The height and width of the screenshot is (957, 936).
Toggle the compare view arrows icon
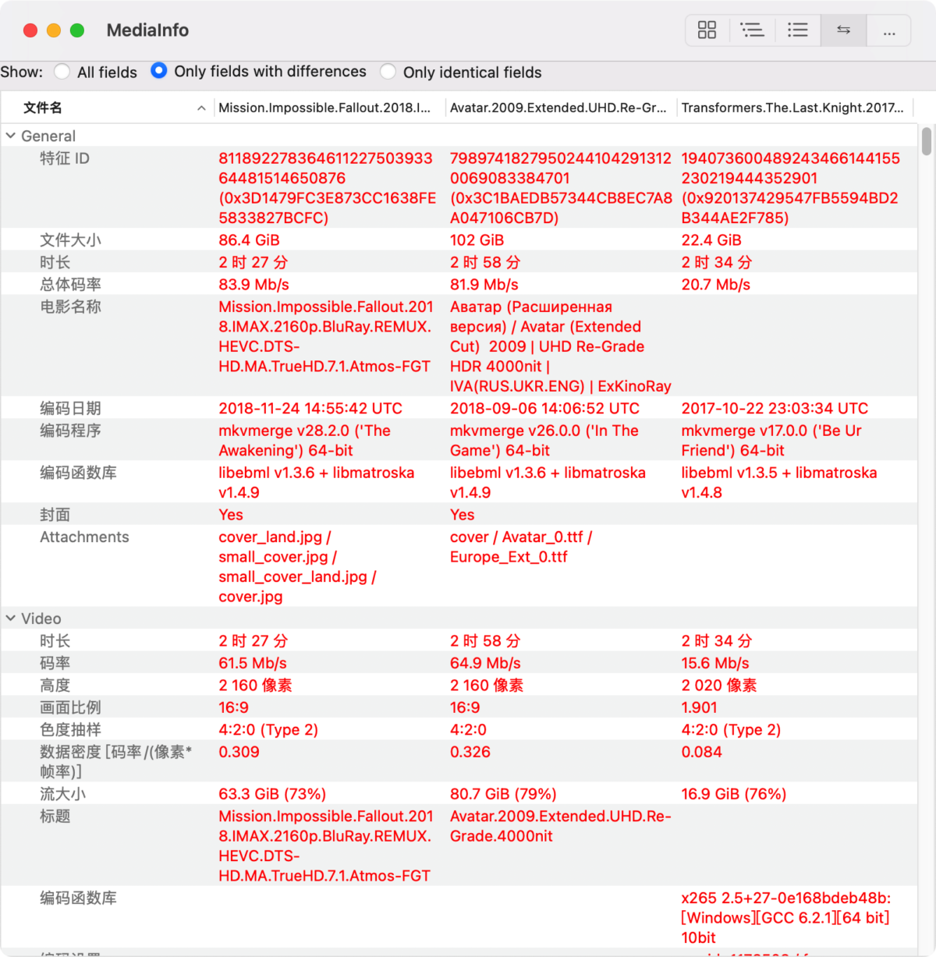tap(843, 30)
